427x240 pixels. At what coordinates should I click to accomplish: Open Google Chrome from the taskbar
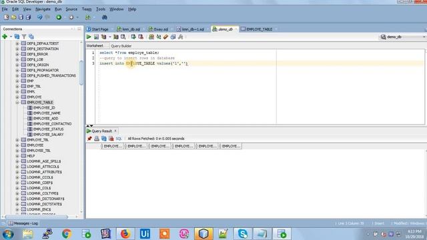(67, 234)
